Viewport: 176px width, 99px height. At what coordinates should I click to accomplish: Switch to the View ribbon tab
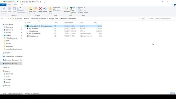coord(22,5)
